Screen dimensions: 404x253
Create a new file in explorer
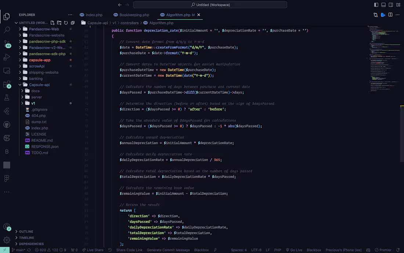click(x=53, y=23)
